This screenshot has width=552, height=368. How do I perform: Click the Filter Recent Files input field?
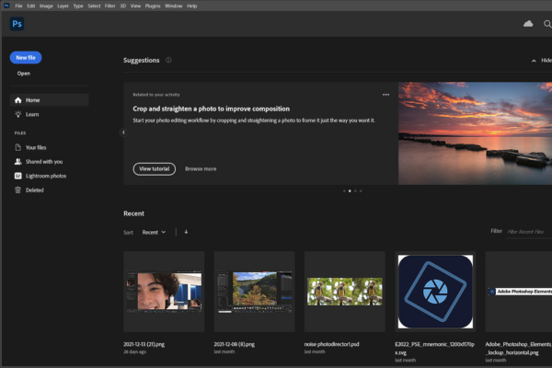529,232
